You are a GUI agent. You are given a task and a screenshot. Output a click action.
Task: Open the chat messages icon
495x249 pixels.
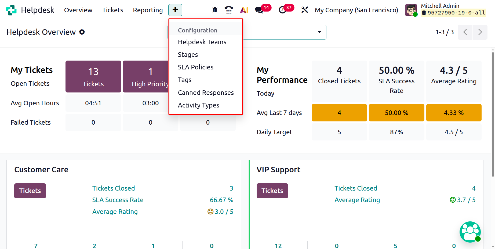(259, 10)
